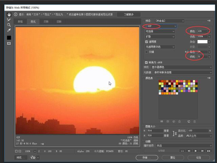Image resolution: width=217 pixels, height=163 pixels.
Task: Toggle the 透明度 transparency checkbox
Action: pyautogui.click(x=146, y=42)
